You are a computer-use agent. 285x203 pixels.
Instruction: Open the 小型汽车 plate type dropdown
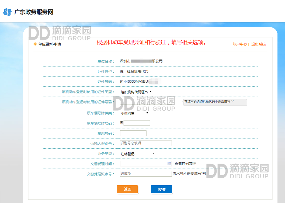134,113
